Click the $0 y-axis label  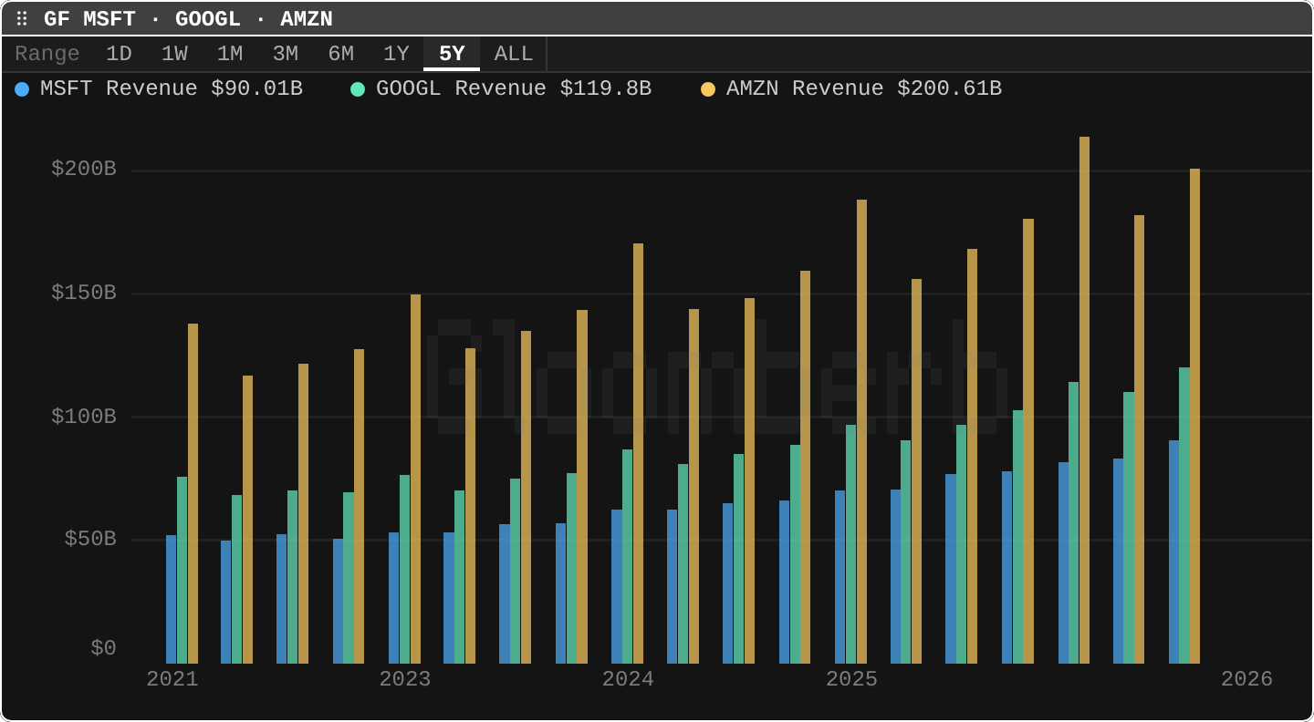click(x=103, y=648)
